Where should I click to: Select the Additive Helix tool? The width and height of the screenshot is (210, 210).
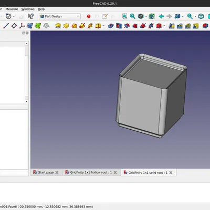pyautogui.click(x=90, y=26)
